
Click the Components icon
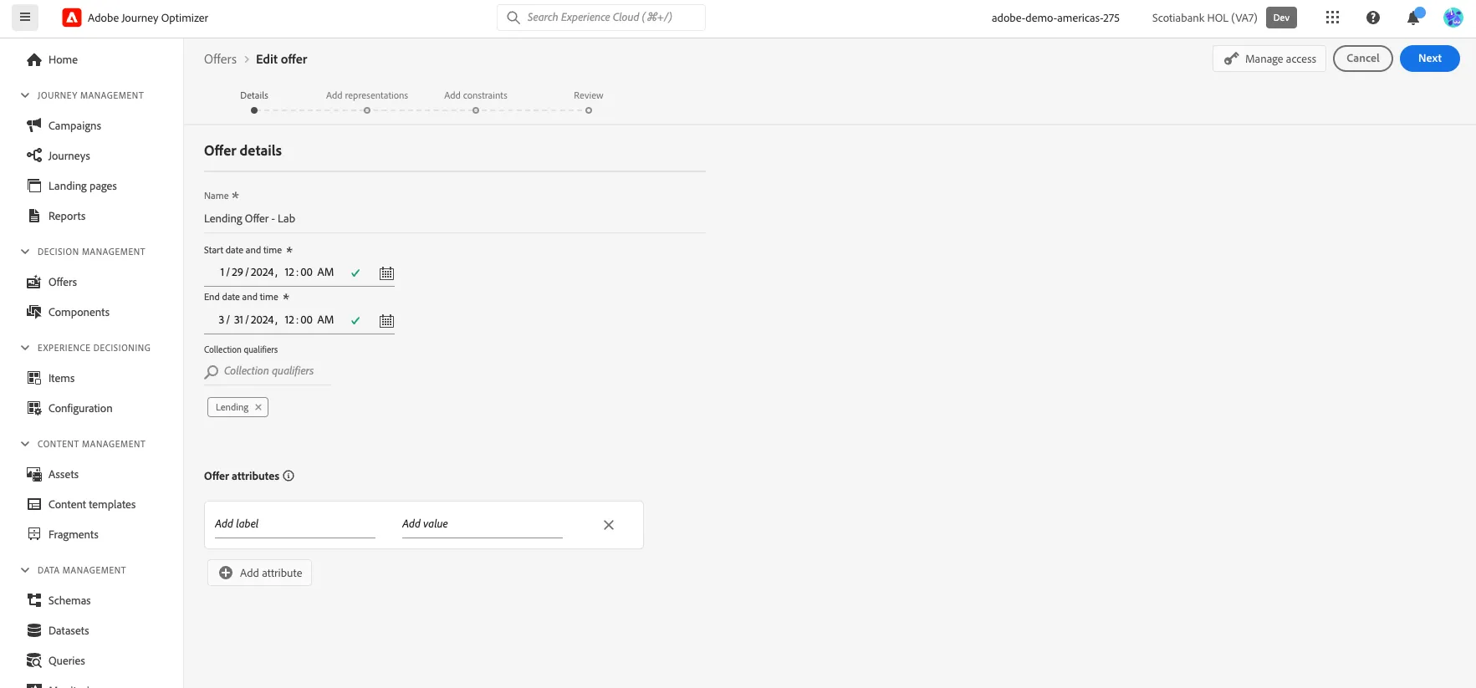(34, 312)
